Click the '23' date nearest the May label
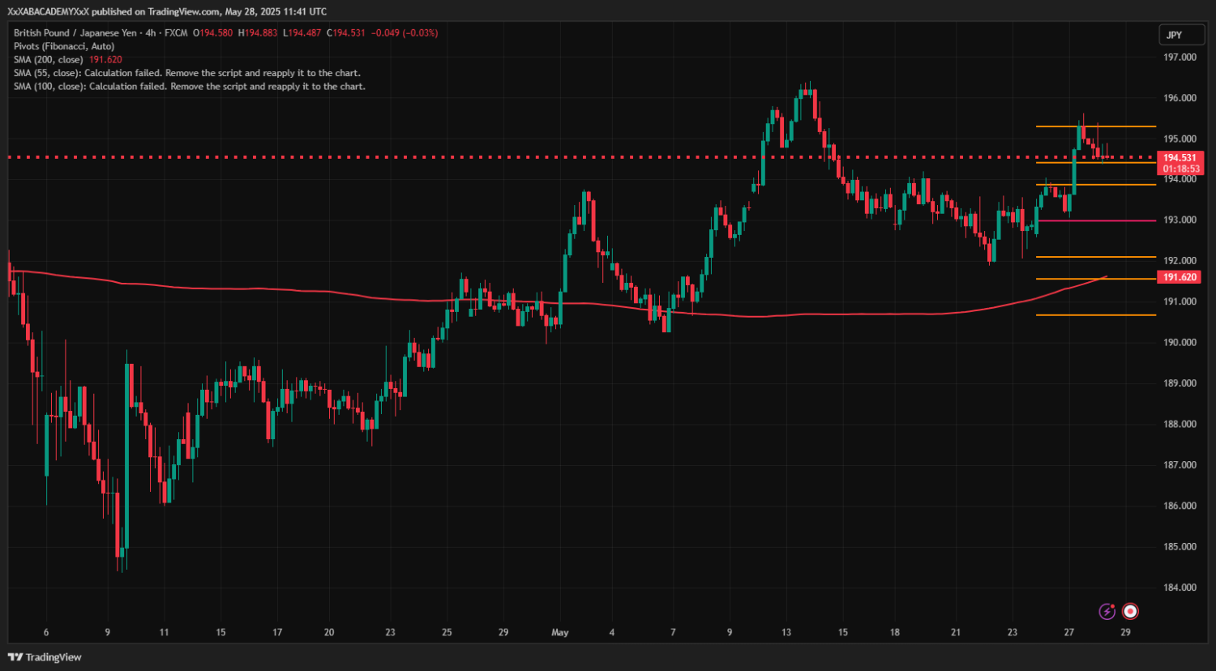 [390, 632]
